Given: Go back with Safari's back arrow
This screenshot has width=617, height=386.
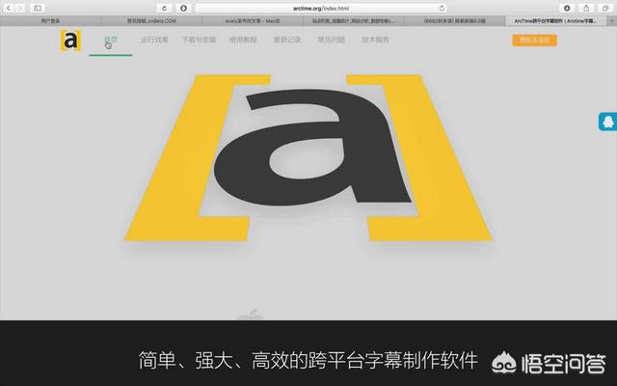Looking at the screenshot, I should point(9,8).
